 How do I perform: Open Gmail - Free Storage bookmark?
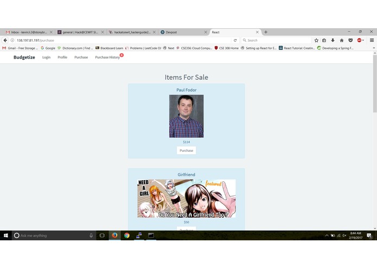pyautogui.click(x=20, y=48)
